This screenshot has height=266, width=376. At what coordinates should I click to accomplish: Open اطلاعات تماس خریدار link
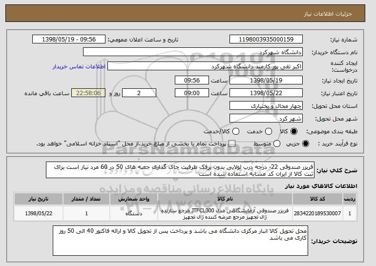79,66
